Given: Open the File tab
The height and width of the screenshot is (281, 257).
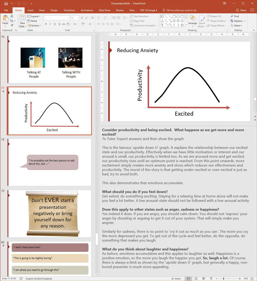Looking at the screenshot, I should coord(6,10).
